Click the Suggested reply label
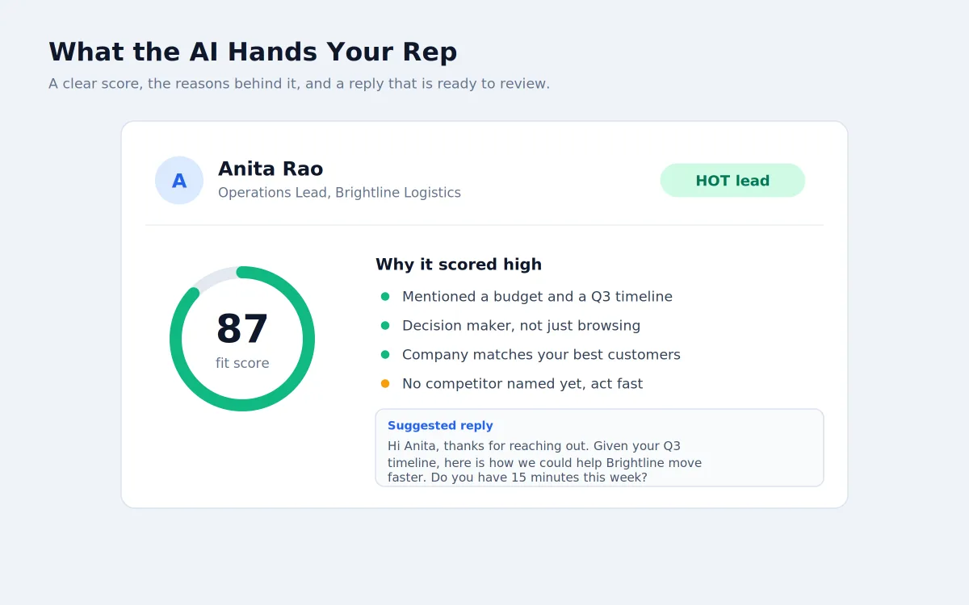Image resolution: width=969 pixels, height=605 pixels. pyautogui.click(x=440, y=426)
